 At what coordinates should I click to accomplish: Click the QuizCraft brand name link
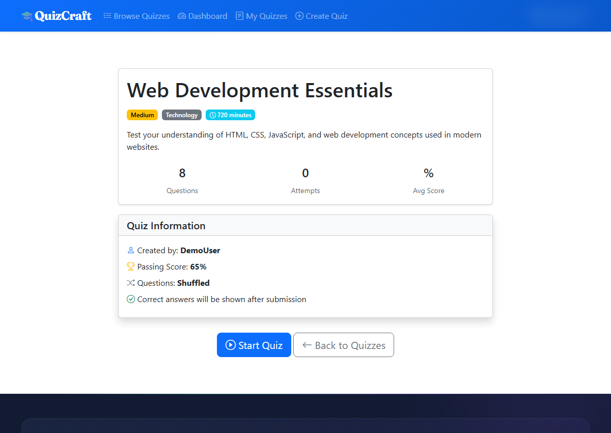63,16
